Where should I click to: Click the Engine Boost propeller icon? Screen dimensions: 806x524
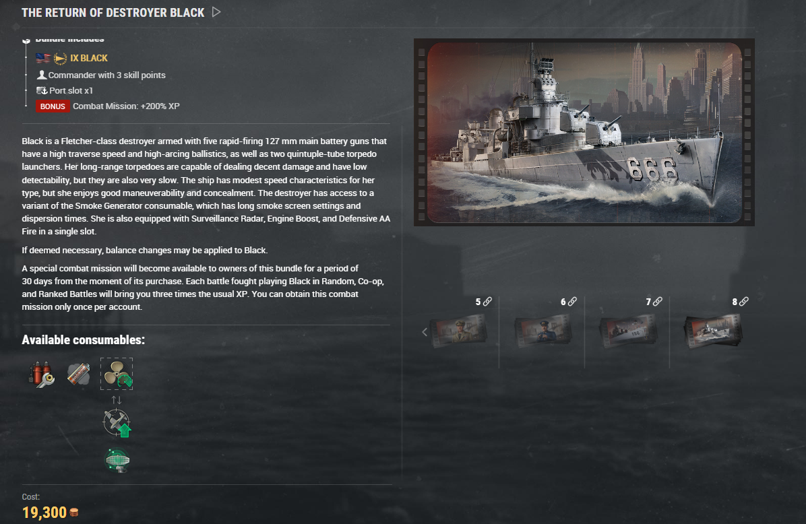(117, 374)
